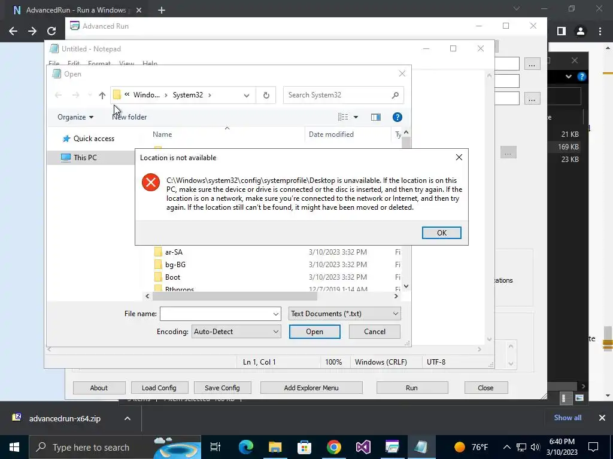Click the file list horizontal scrollbar
Viewport: 613px width, 459px height.
click(x=235, y=296)
